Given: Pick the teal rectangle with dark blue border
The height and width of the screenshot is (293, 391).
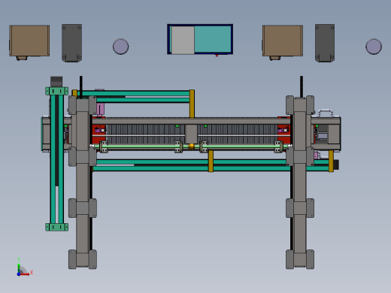Looking at the screenshot, I should pyautogui.click(x=200, y=39).
